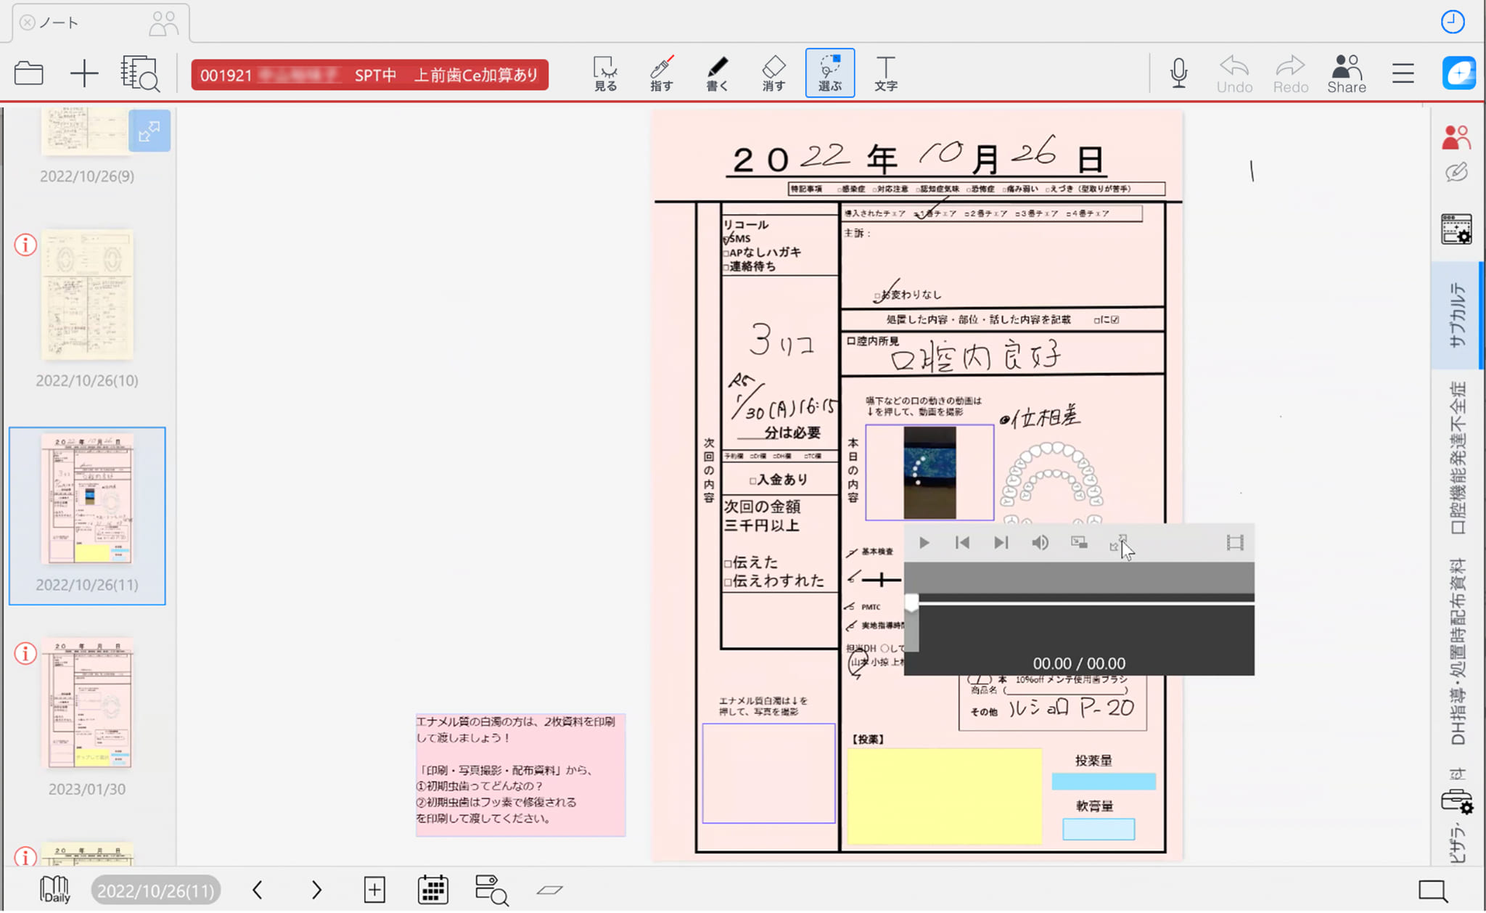Select the 選ぶ selection tool
Viewport: 1486px width, 913px height.
[830, 73]
